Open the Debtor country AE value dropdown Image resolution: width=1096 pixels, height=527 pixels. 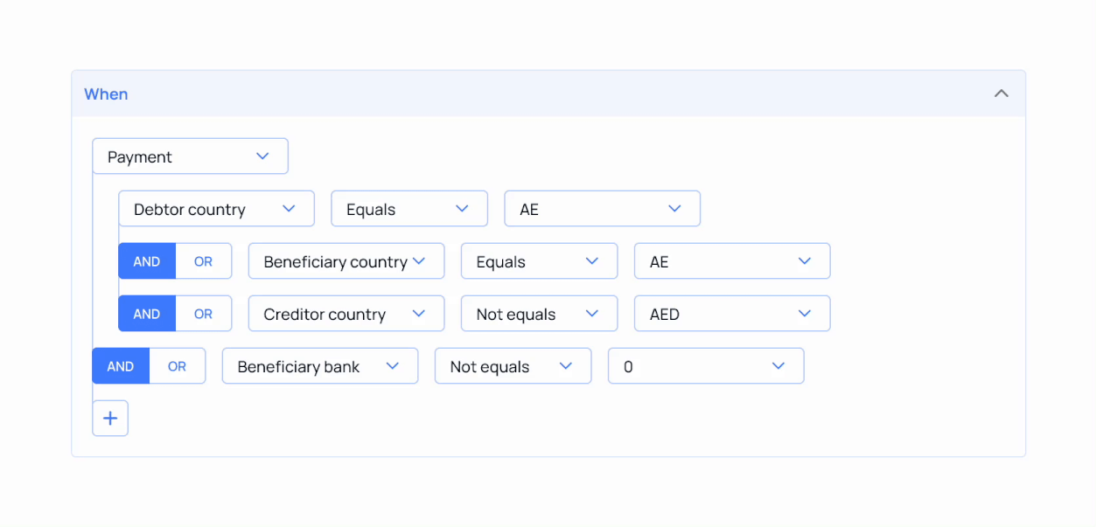602,209
